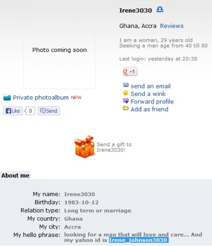Click the Facebook like count bubble
The height and width of the screenshot is (246, 212).
[x=30, y=111]
